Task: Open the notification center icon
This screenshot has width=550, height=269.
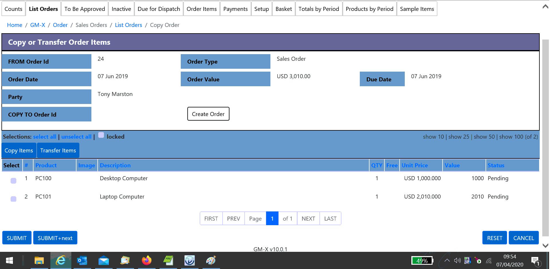Action: coord(535,261)
